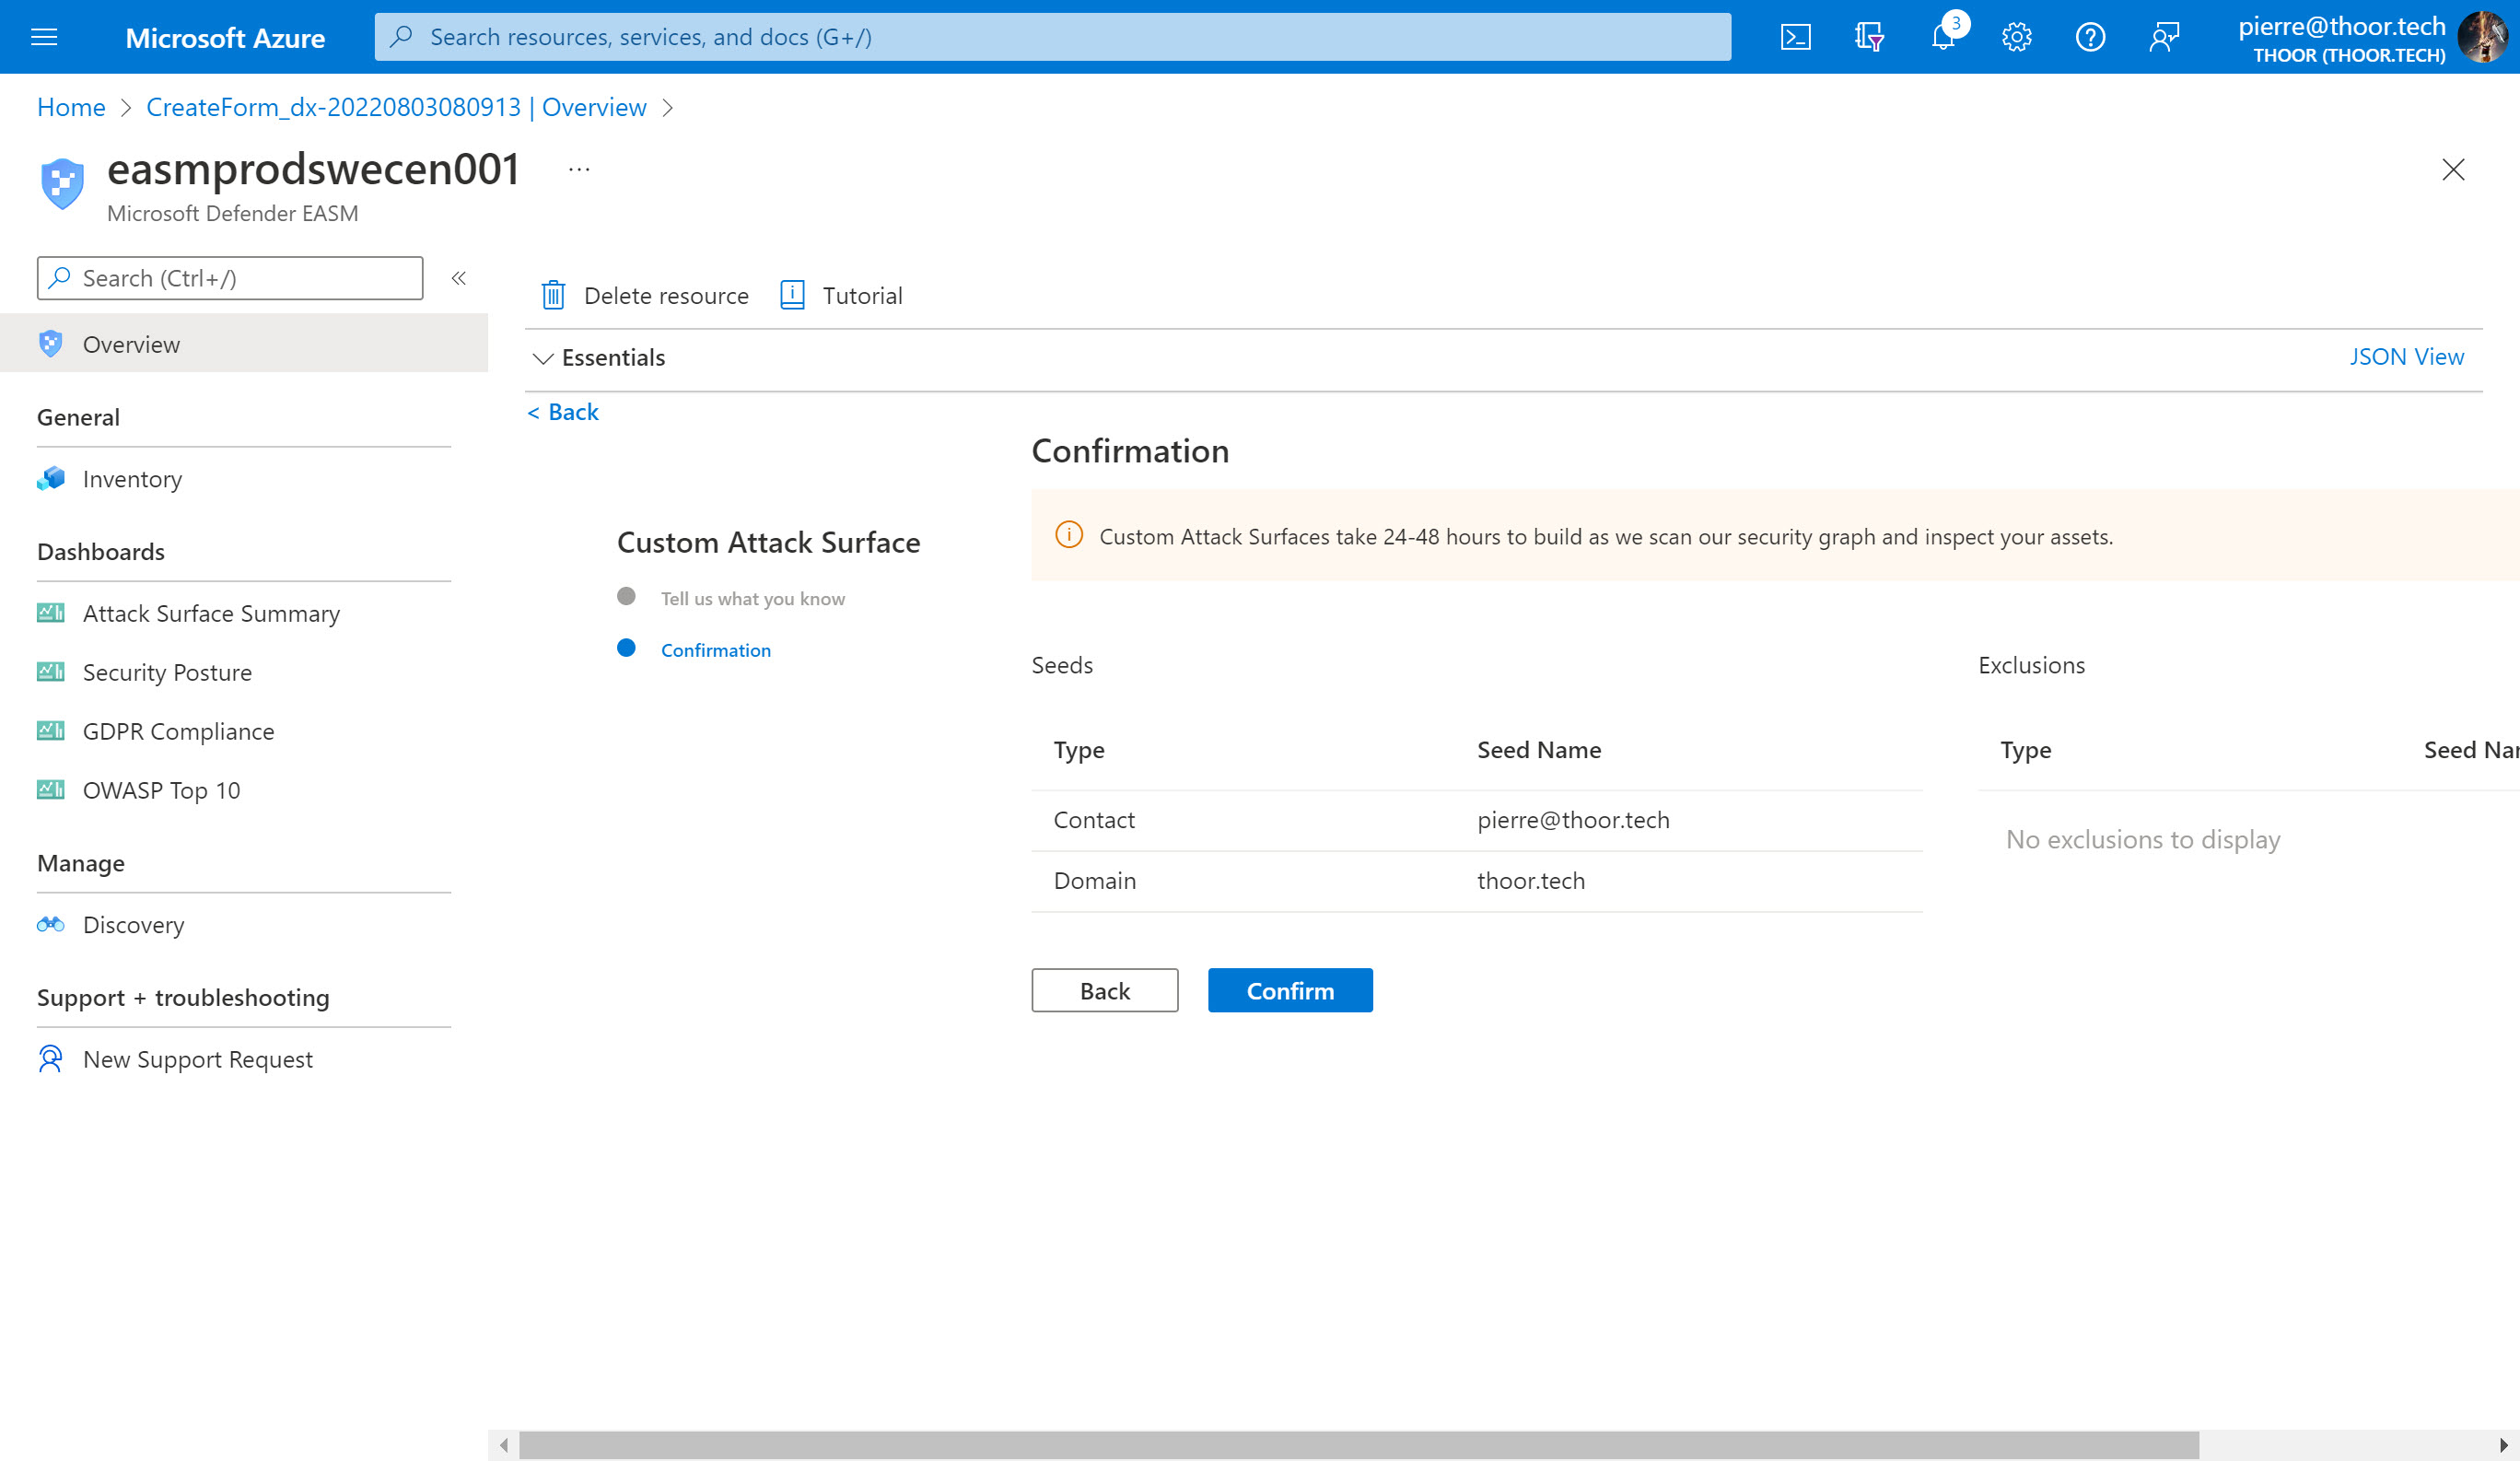Select the thoor.tech domain seed cell
The width and height of the screenshot is (2520, 1461).
pos(1531,881)
